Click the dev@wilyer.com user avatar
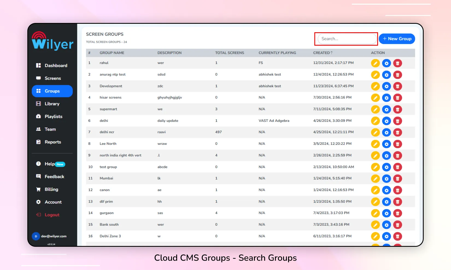The image size is (451, 270). click(36, 236)
